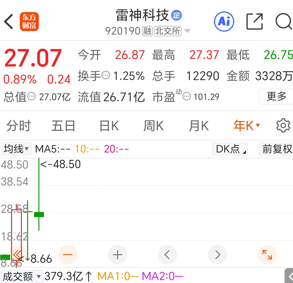This screenshot has height=283, width=293.
Task: Tap the info bubble next to 总值
Action: pyautogui.click(x=31, y=96)
